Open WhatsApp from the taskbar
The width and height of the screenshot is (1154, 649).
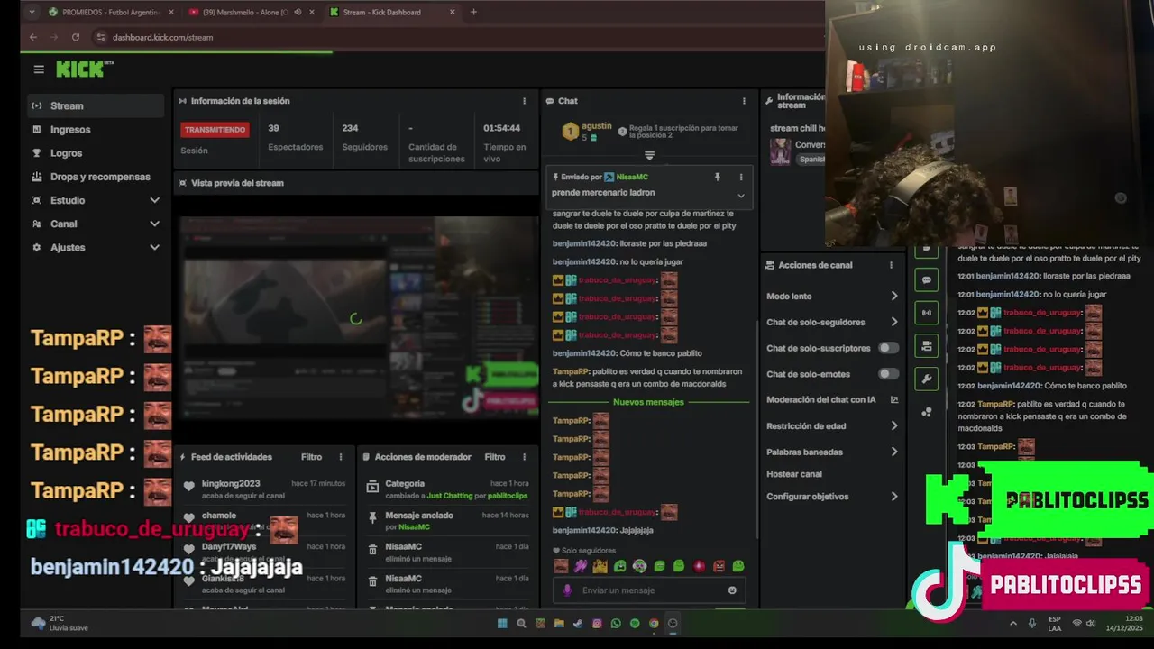click(616, 623)
